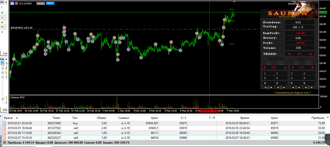Toggle the TREND OFF switch
Image resolution: width=330 pixels, height=147 pixels.
coord(300,54)
